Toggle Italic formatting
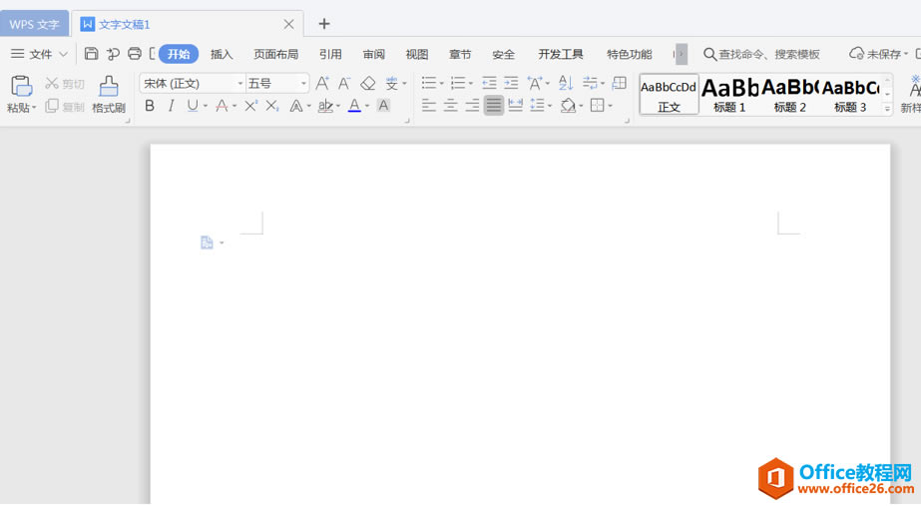The image size is (921, 506). [x=171, y=106]
